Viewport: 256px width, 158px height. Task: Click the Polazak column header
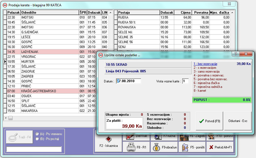point(13,12)
